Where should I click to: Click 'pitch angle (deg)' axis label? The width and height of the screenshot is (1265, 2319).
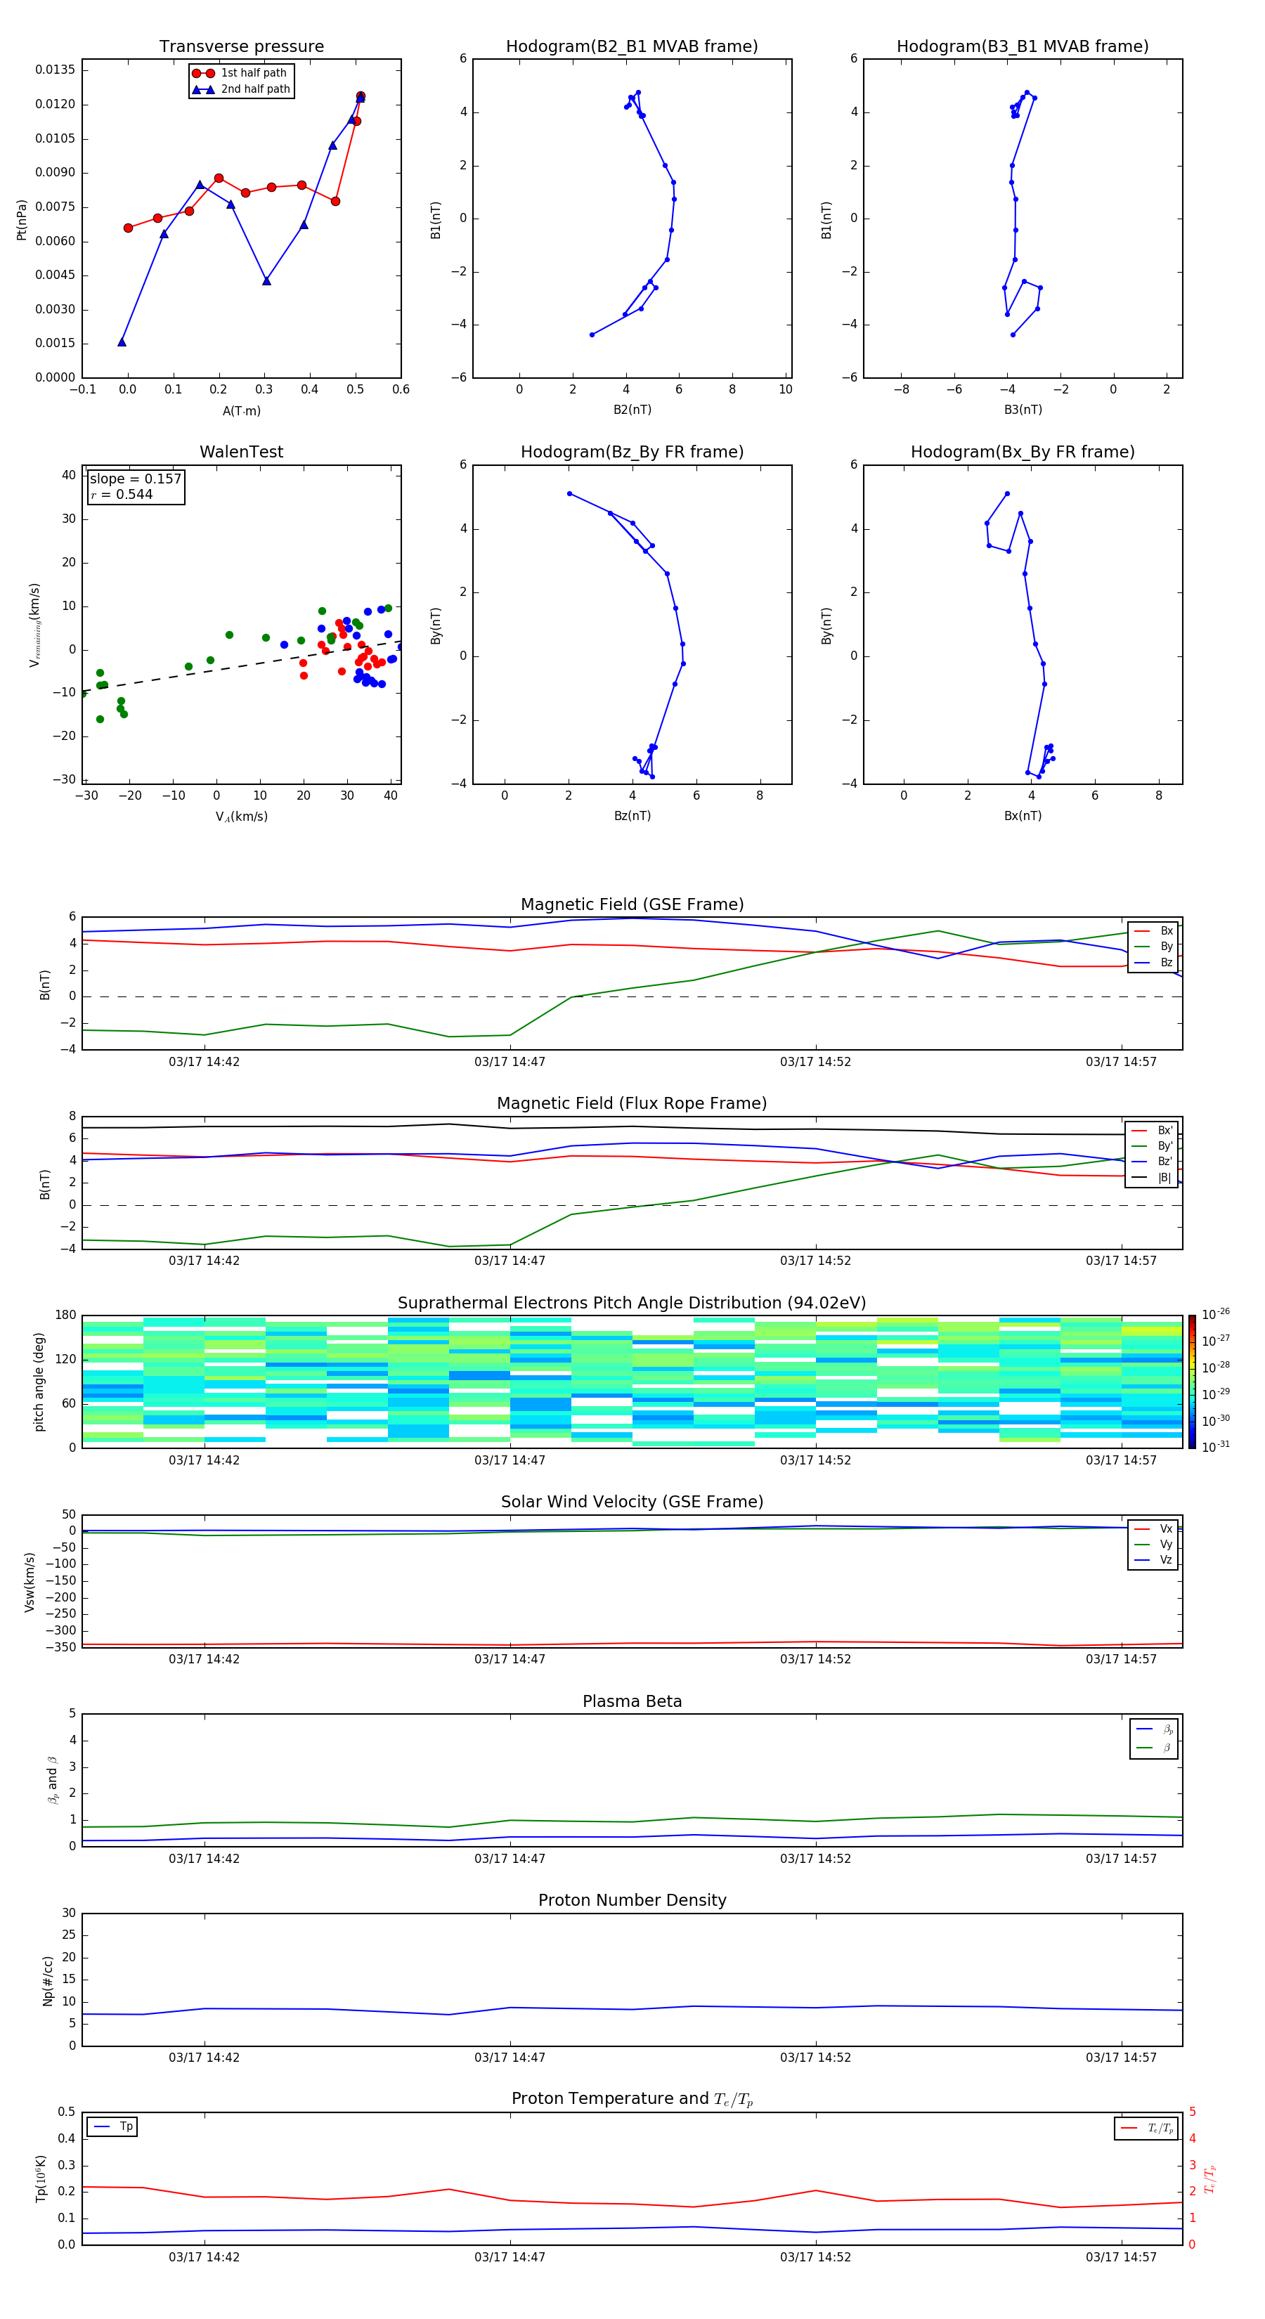click(39, 1381)
